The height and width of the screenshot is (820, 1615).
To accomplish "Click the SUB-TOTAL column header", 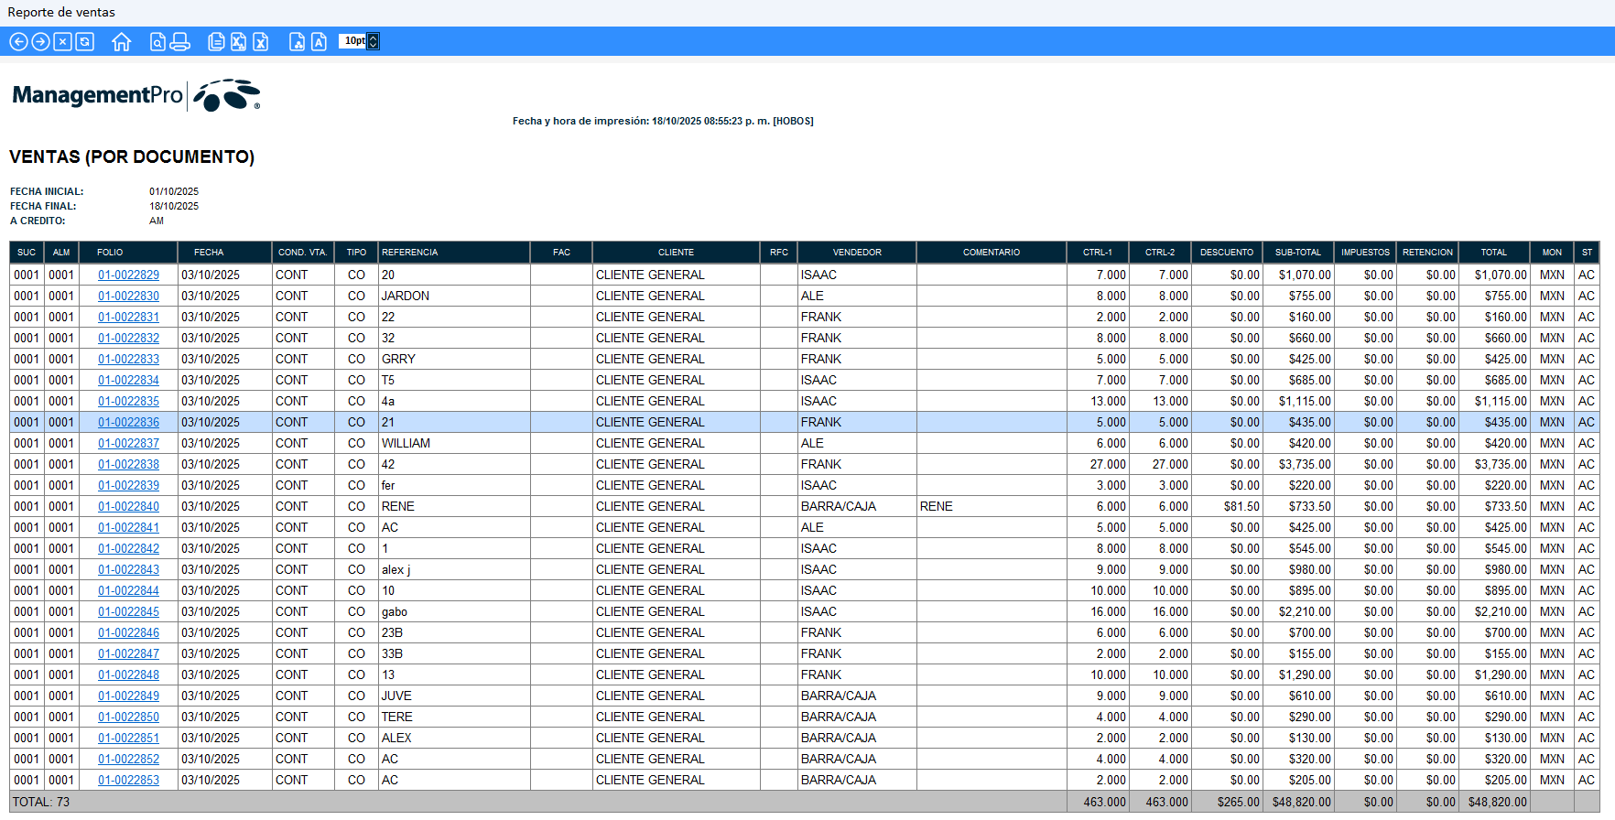I will 1297,252.
